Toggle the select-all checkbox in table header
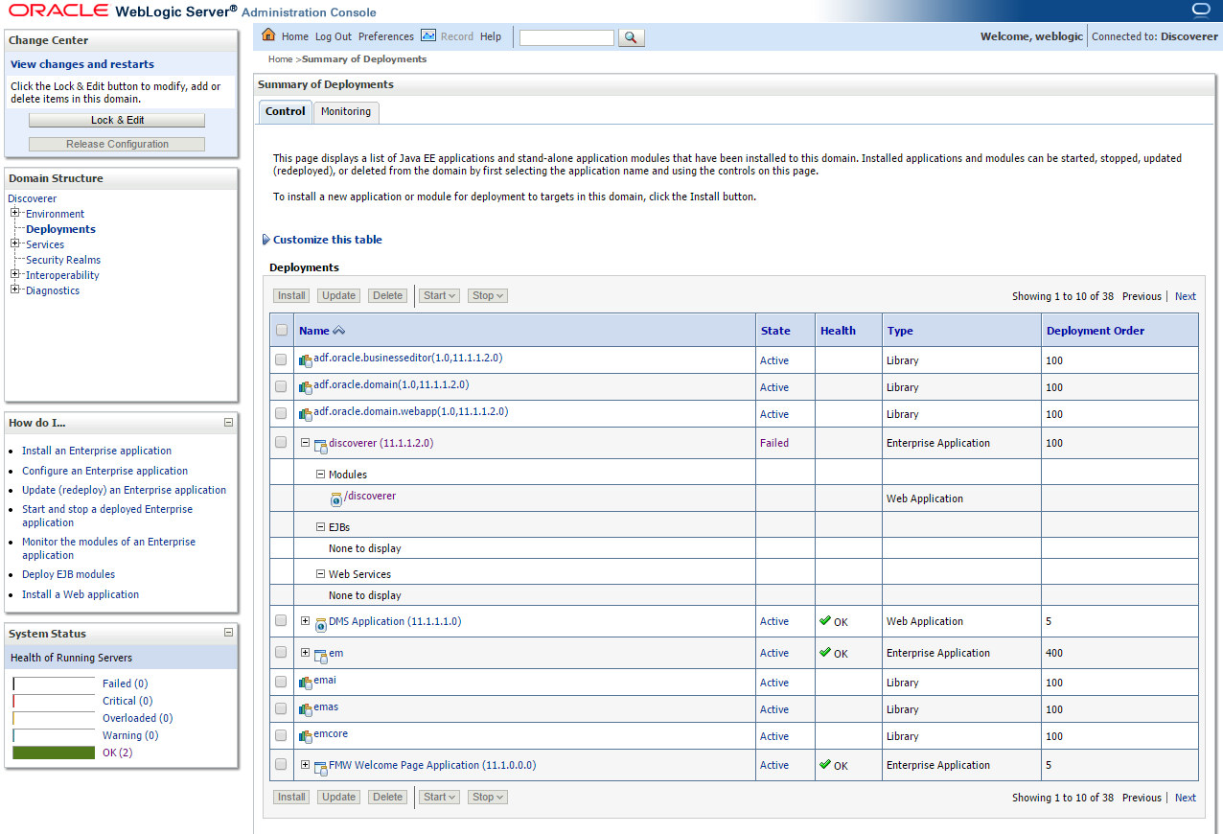Viewport: 1223px width, 834px height. (x=281, y=330)
